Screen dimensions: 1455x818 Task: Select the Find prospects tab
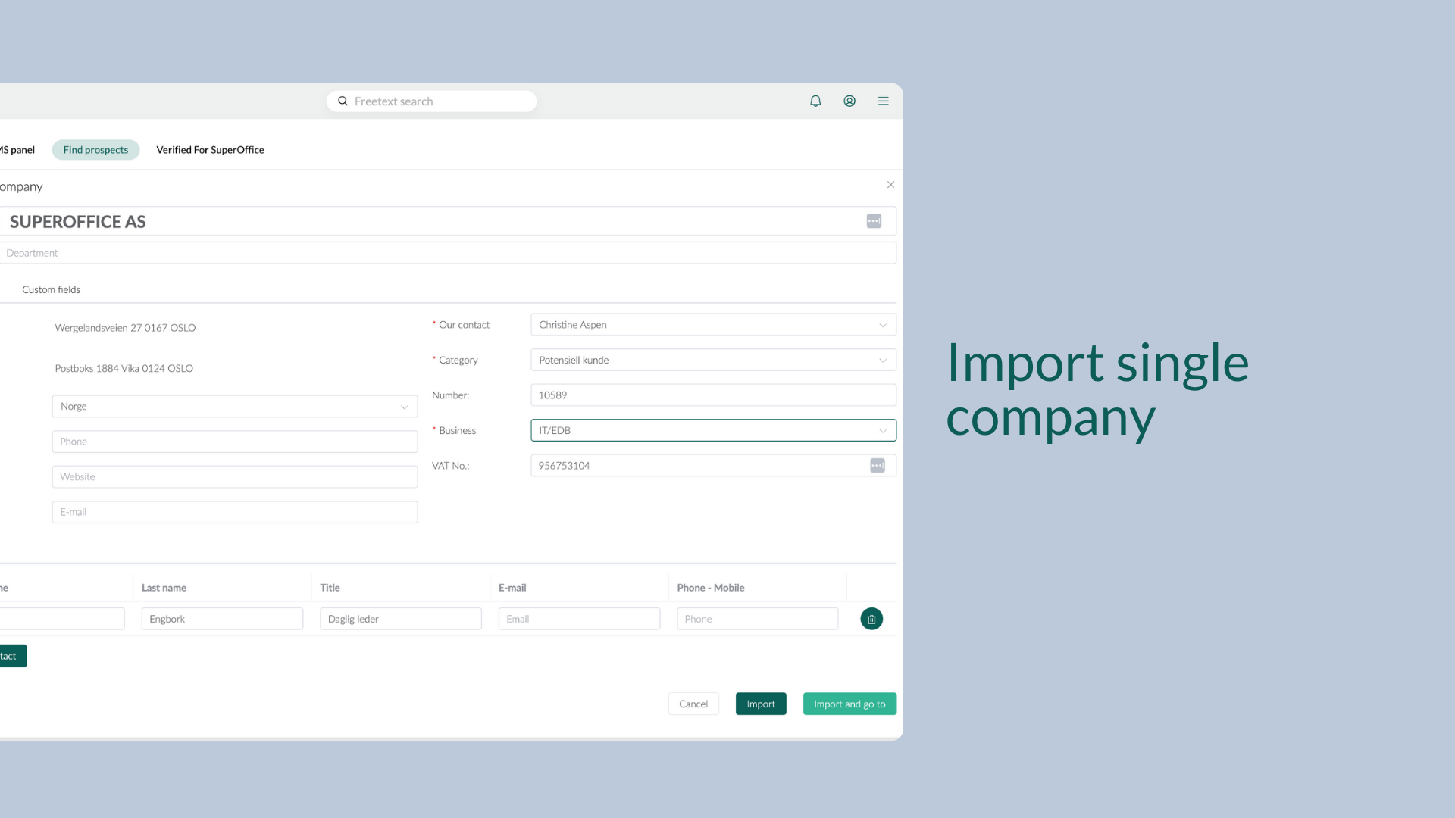point(95,150)
